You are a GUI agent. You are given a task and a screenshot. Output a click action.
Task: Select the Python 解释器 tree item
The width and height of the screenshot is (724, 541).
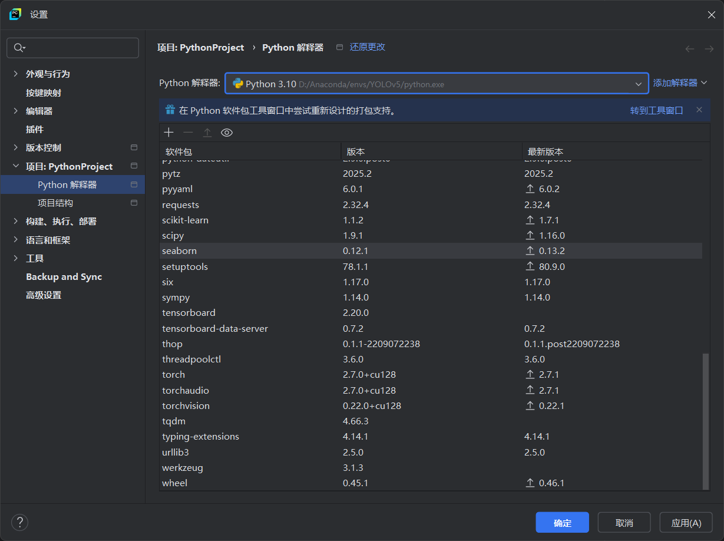click(x=72, y=184)
